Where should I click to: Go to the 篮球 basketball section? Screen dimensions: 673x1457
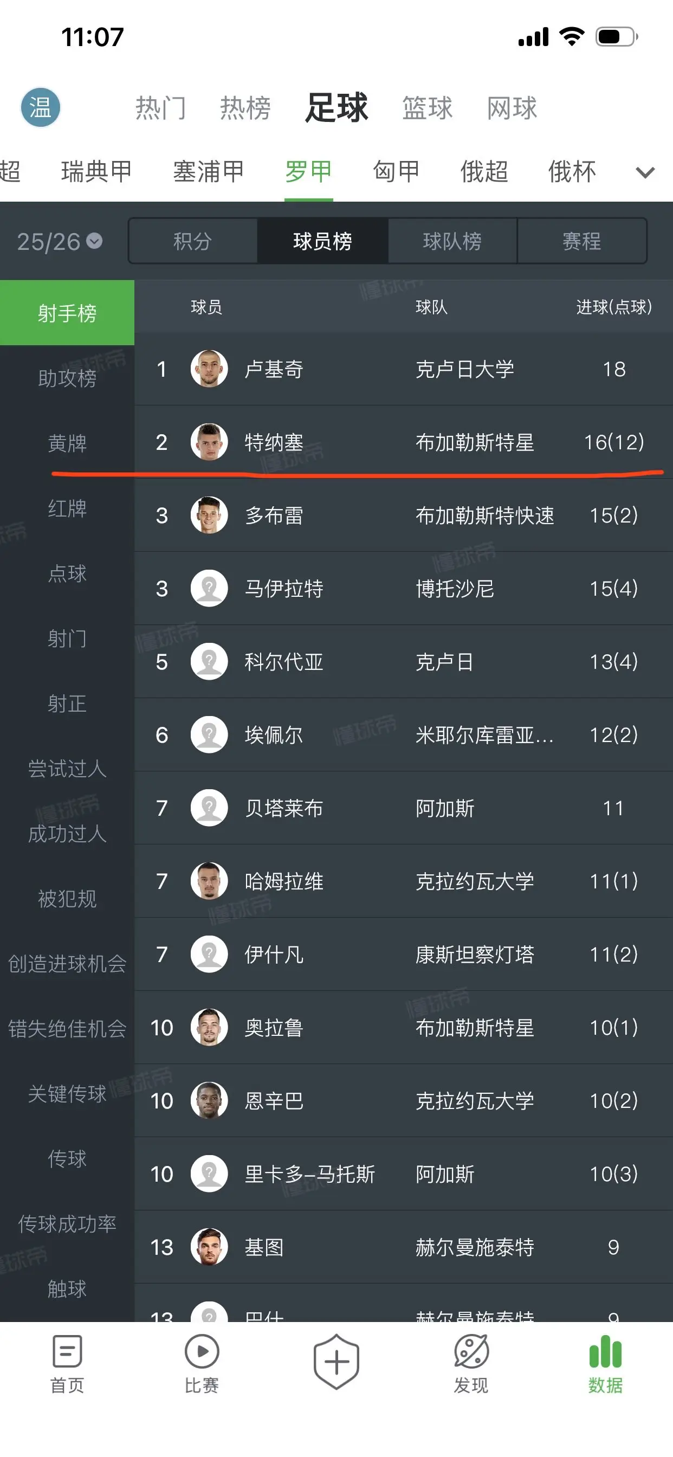tap(428, 107)
